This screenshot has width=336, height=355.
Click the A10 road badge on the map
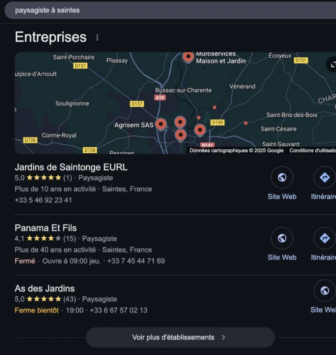[x=160, y=98]
